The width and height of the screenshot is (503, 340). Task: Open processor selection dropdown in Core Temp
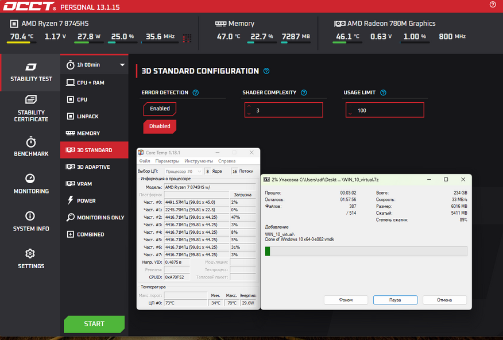point(183,171)
